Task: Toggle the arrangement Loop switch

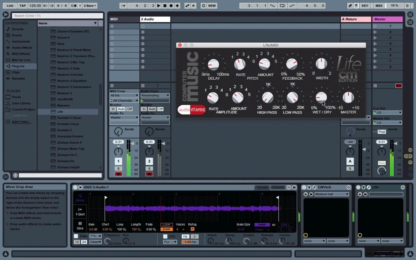Action: (282, 6)
